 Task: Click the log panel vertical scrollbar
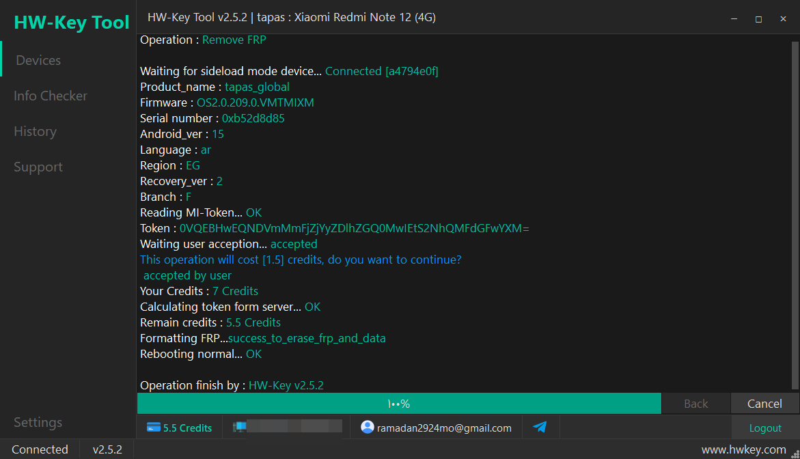point(795,214)
